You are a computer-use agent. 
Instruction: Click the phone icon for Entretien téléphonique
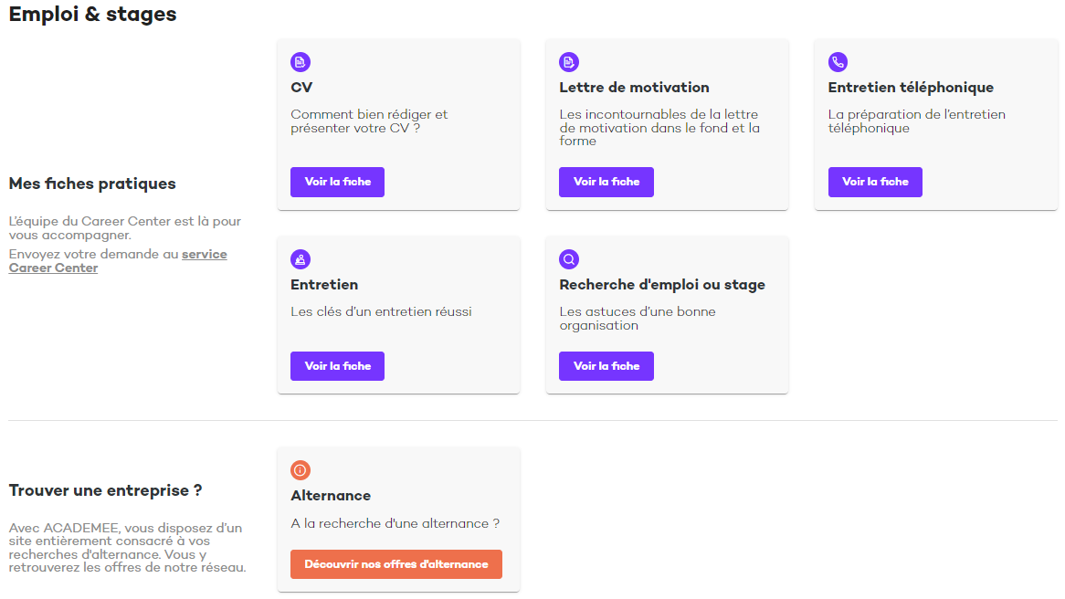[838, 62]
